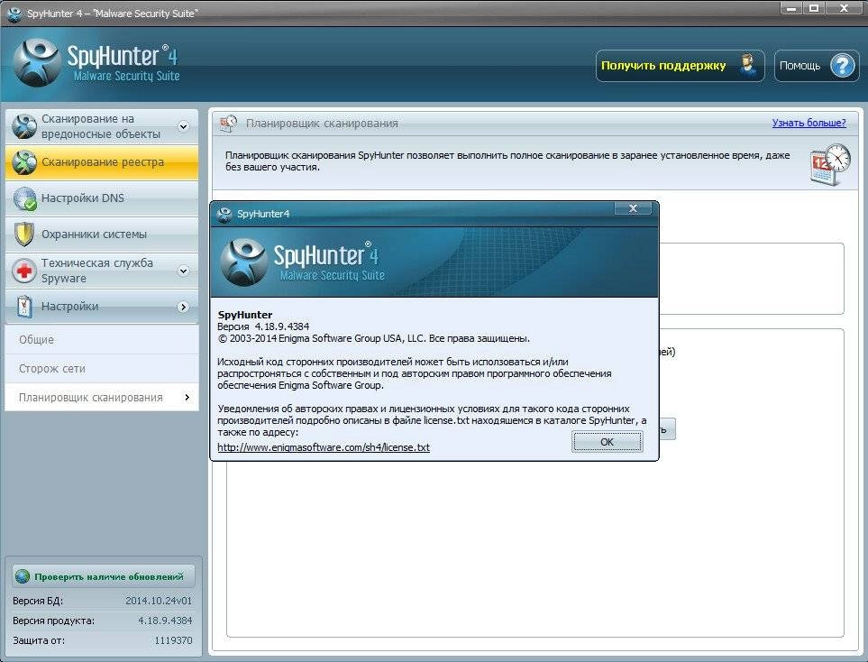The height and width of the screenshot is (662, 868).
Task: Open Техническая служба Spyware
Action: (102, 271)
